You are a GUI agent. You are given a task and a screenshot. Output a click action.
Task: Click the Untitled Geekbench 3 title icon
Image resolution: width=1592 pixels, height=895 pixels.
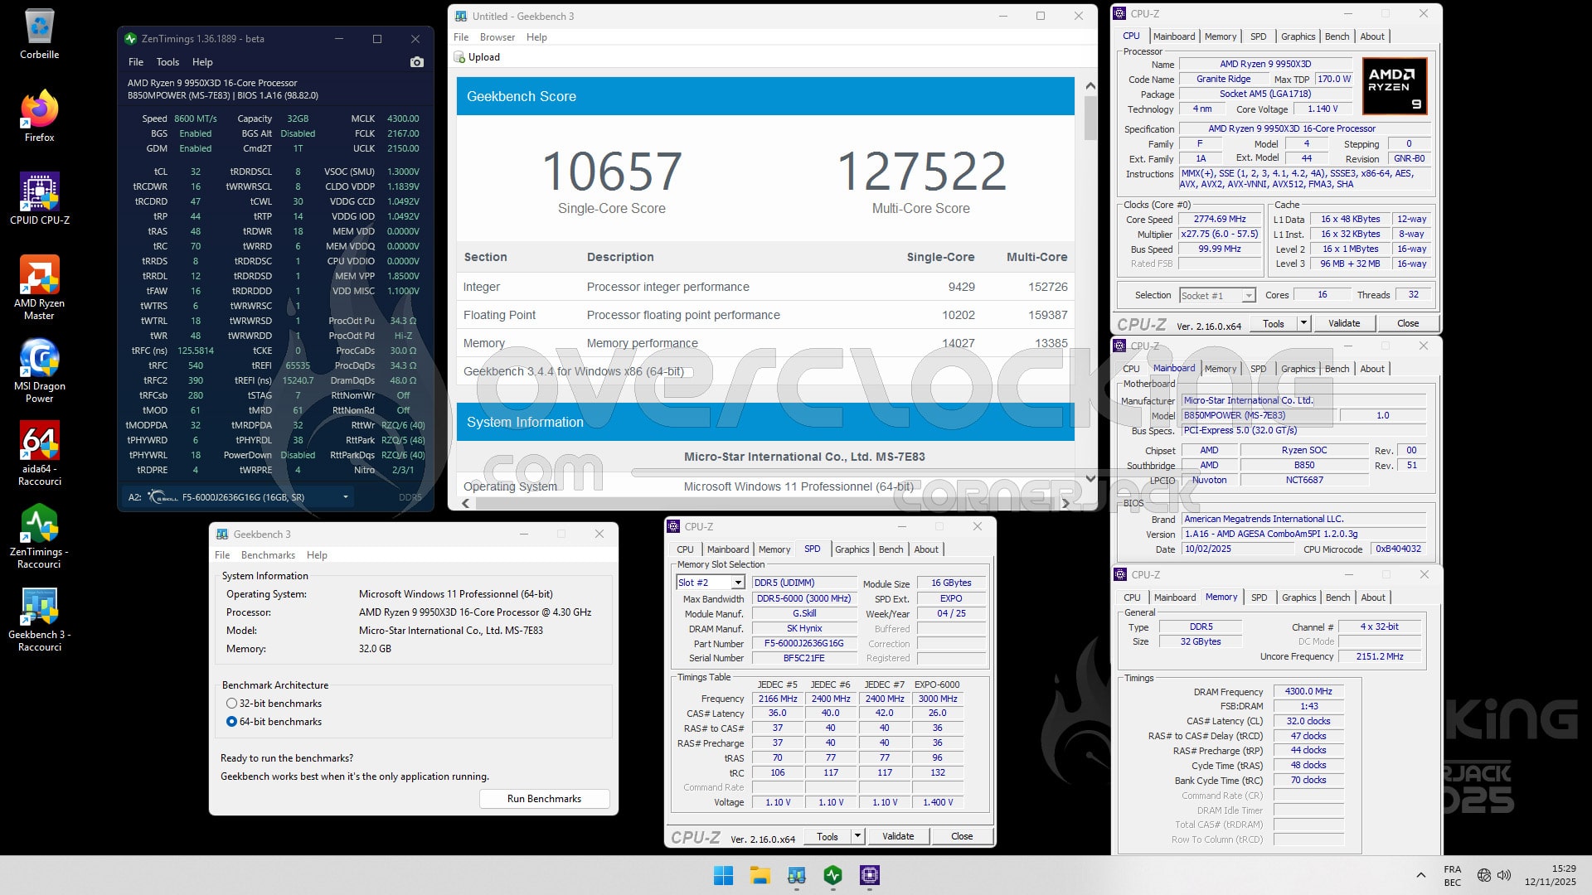461,16
